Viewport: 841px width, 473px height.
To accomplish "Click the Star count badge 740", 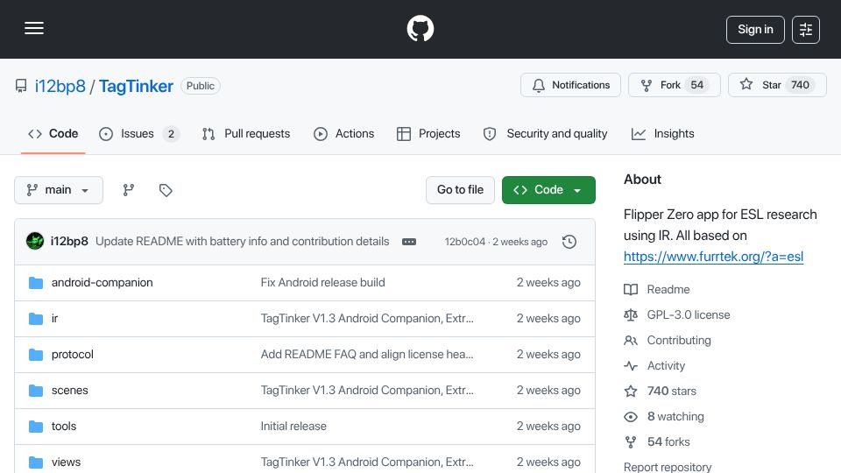I will coord(800,85).
